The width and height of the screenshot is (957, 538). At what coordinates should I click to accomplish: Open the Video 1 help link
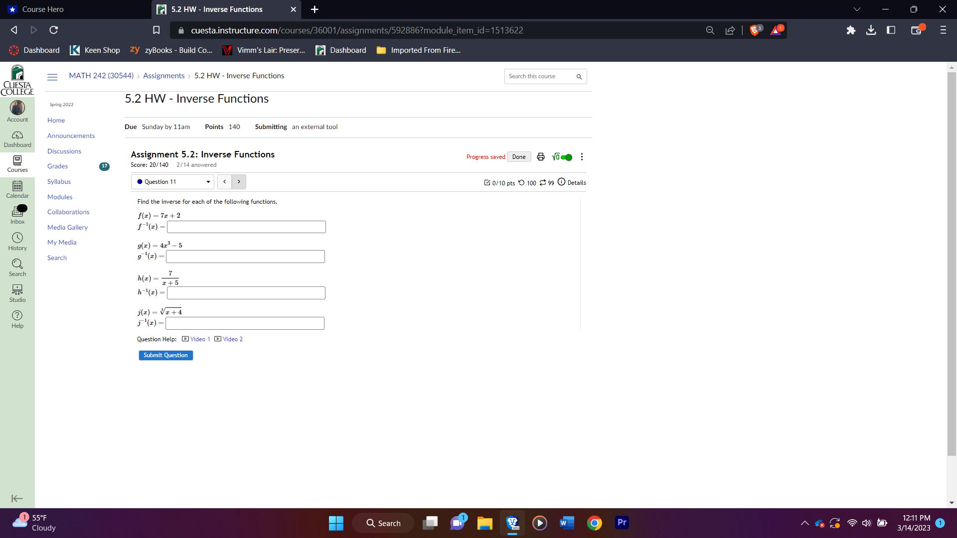(200, 339)
